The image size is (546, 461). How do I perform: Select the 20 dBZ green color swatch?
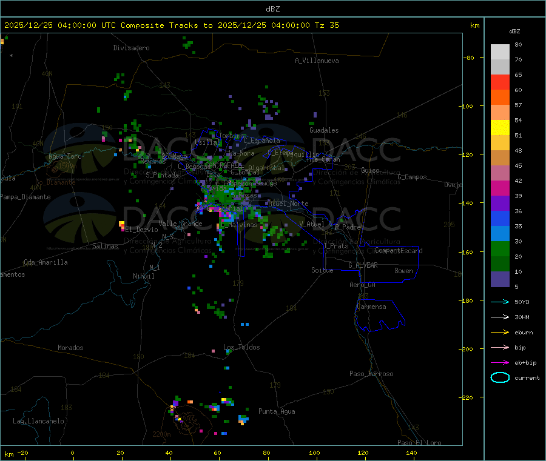[x=500, y=249]
